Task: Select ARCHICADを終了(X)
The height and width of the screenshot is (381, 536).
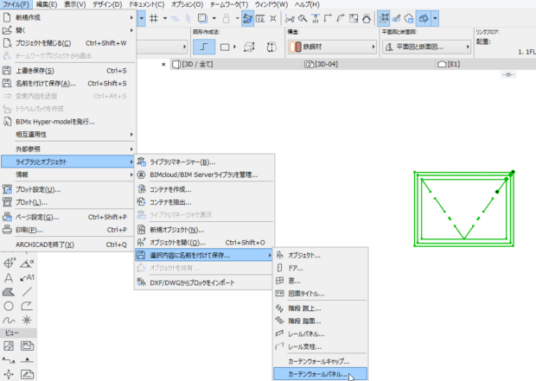Action: (x=68, y=244)
